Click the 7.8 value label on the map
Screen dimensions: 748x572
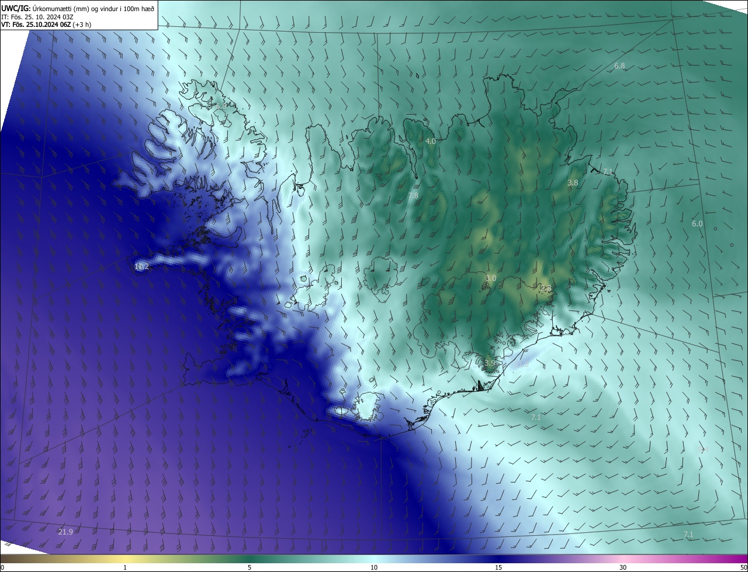[x=413, y=196]
